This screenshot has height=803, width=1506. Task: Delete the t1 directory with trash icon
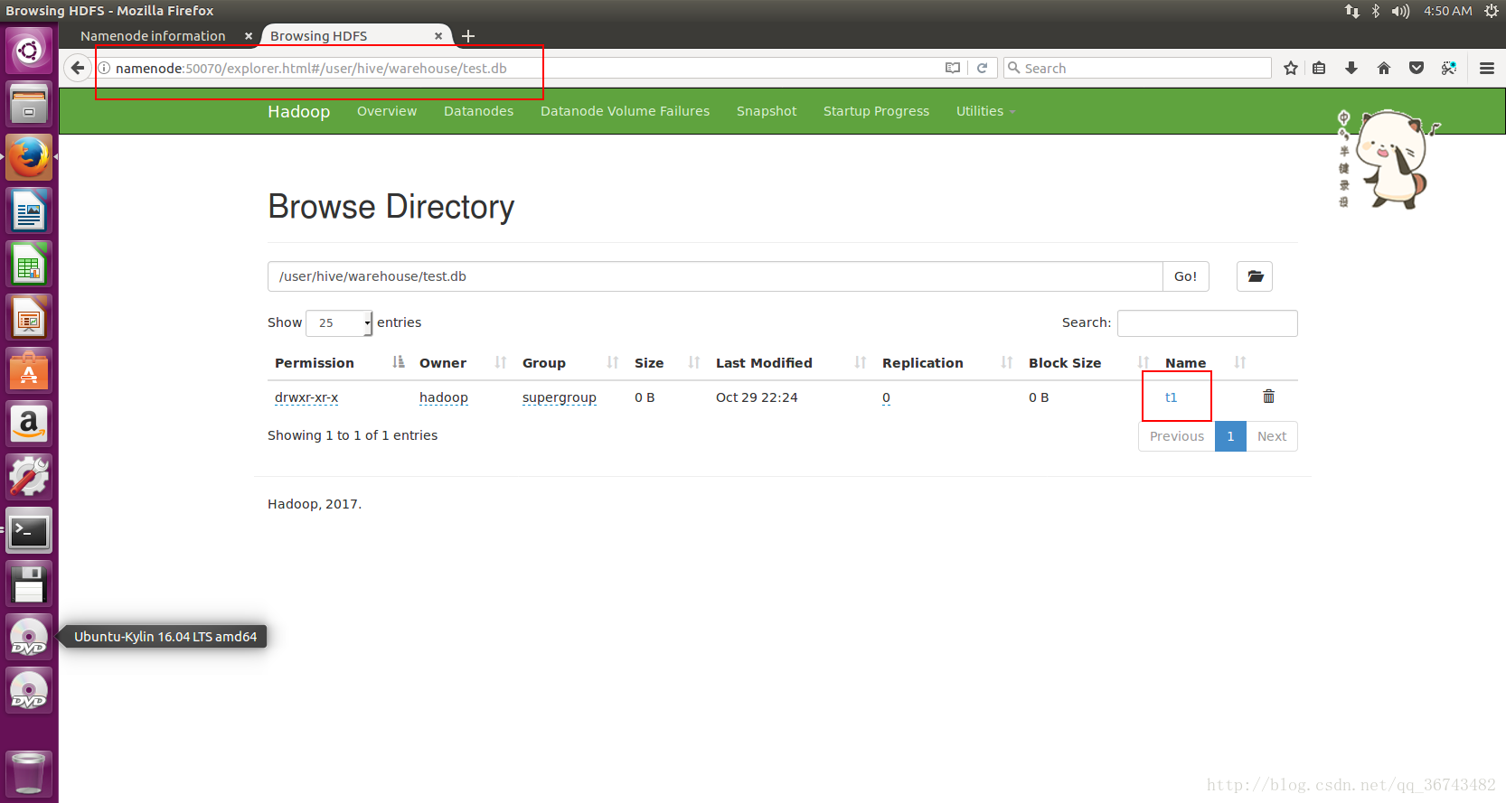tap(1268, 397)
